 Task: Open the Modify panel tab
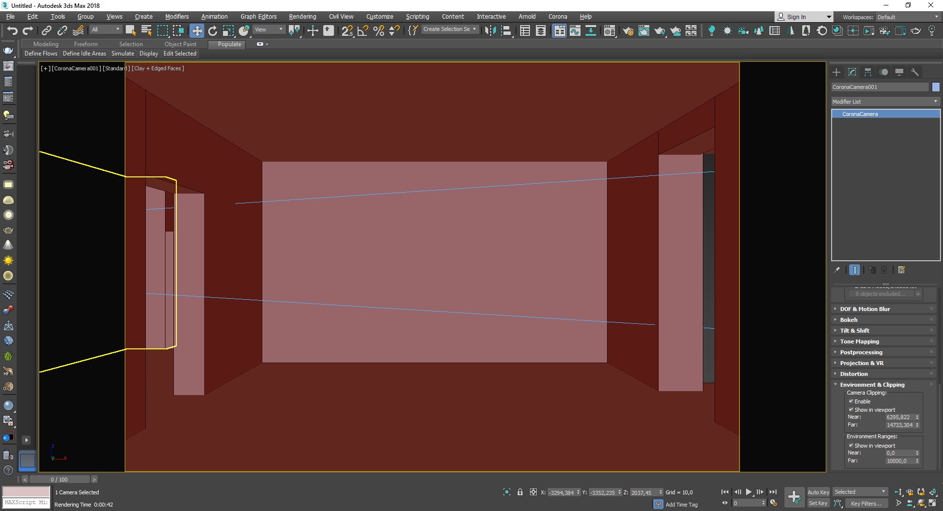[852, 72]
